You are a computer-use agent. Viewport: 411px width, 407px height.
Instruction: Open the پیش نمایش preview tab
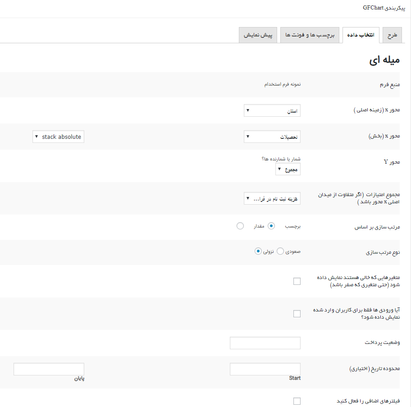[x=258, y=35]
